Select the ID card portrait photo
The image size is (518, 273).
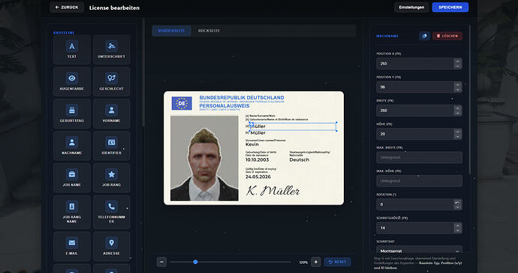(x=204, y=158)
